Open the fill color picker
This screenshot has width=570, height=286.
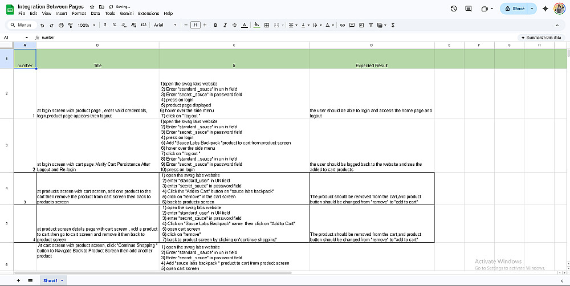point(257,25)
